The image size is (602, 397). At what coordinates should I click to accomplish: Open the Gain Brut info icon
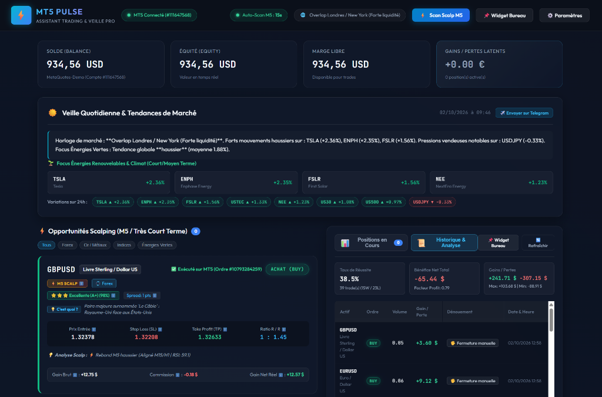75,375
